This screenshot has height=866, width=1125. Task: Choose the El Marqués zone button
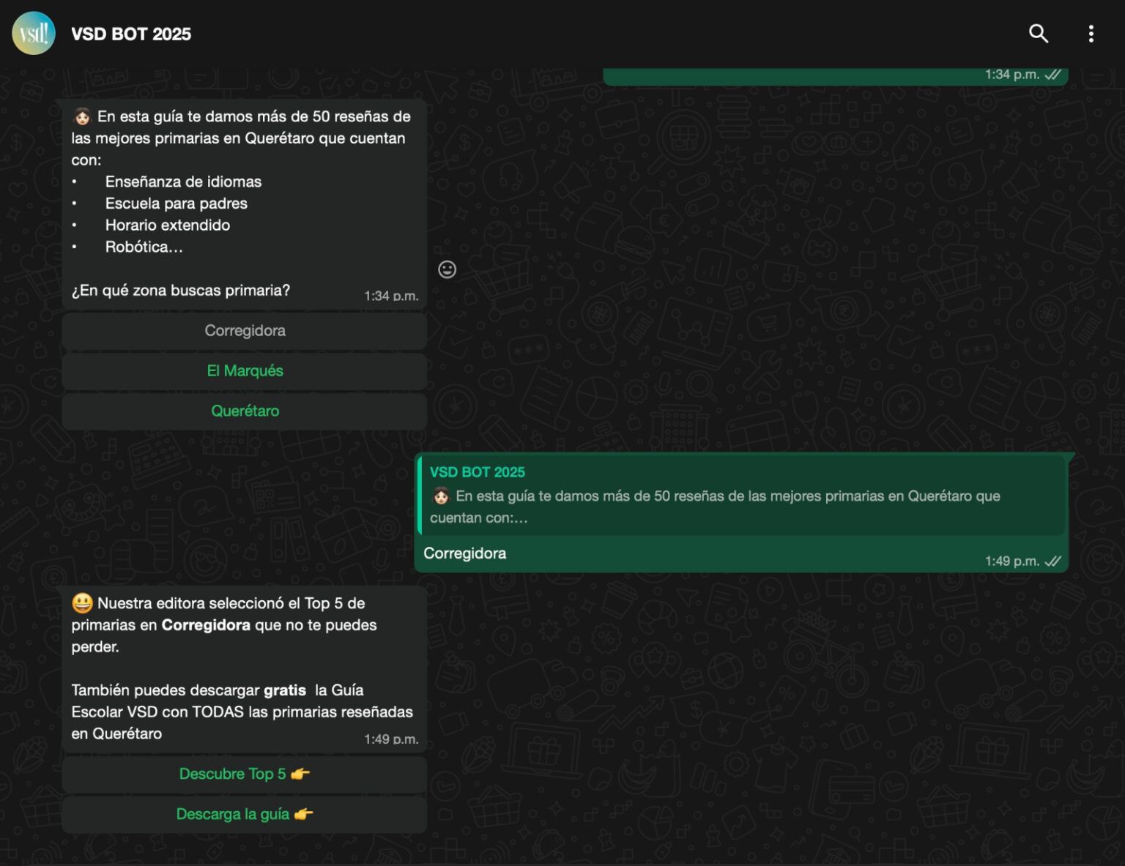[x=245, y=371]
